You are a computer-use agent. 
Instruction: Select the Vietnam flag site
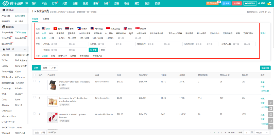55,28
